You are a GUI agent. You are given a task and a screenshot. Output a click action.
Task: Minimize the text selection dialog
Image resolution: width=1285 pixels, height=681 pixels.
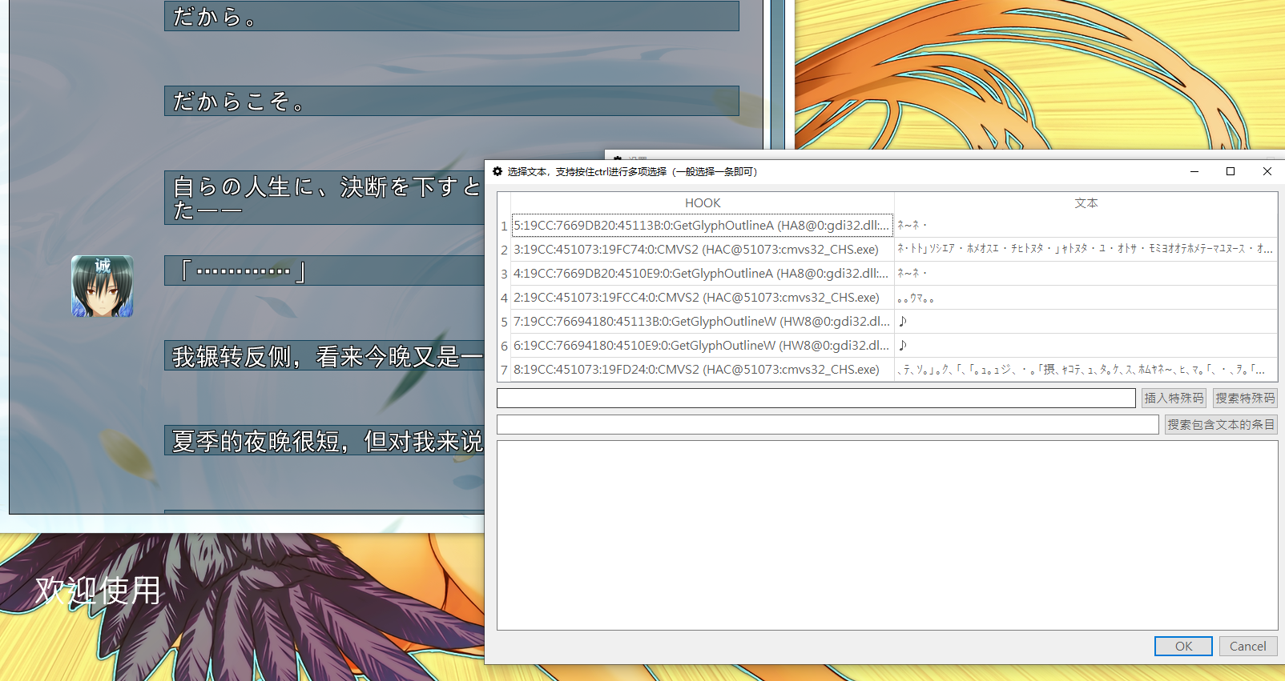1194,171
